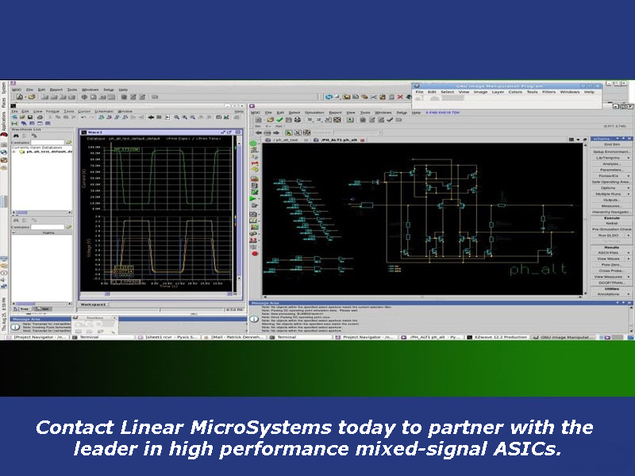Viewport: 635px width, 476px height.
Task: Open the Forces/ICs dropdown arrow
Action: click(x=629, y=176)
